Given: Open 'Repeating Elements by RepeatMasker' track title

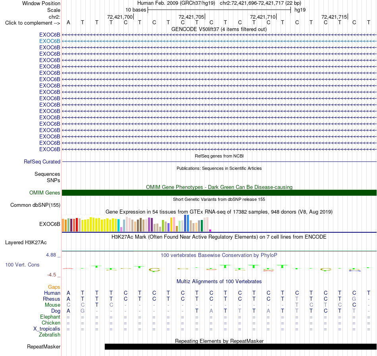Looking at the screenshot, I should pos(219,341).
